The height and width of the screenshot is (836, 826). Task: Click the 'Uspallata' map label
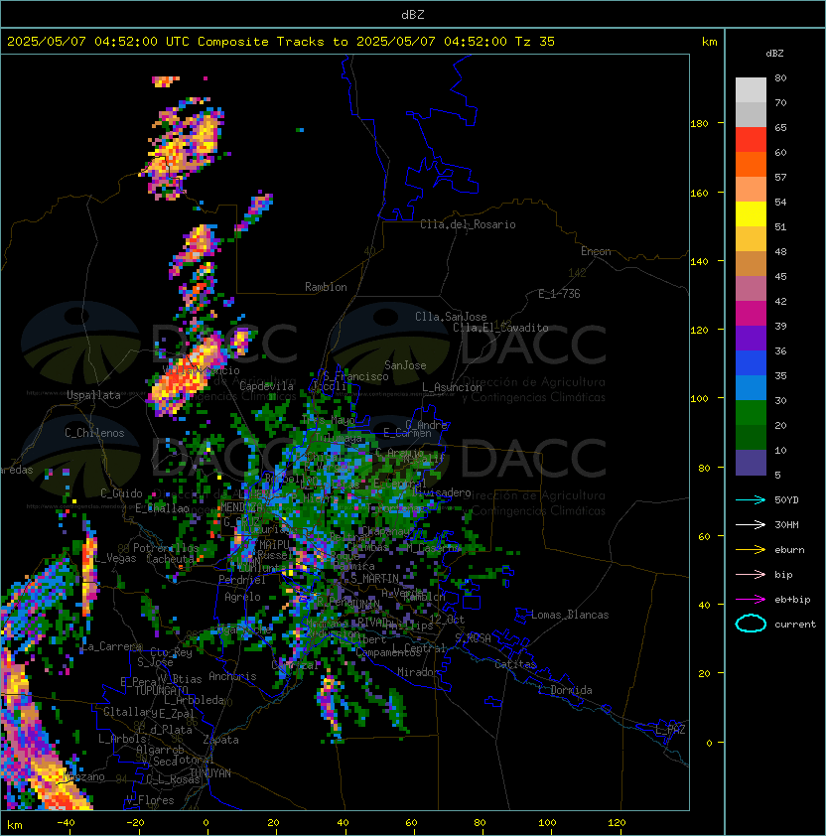click(x=93, y=395)
